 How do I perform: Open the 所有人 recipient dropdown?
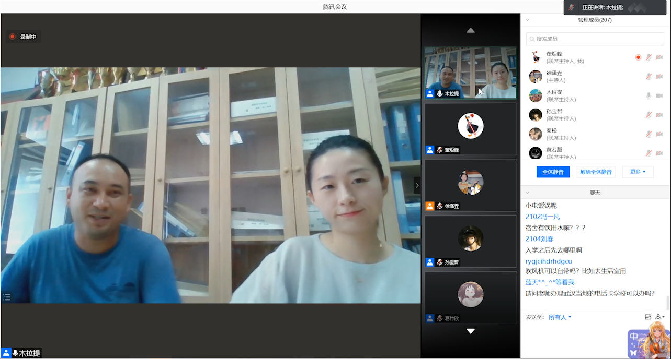coord(560,317)
